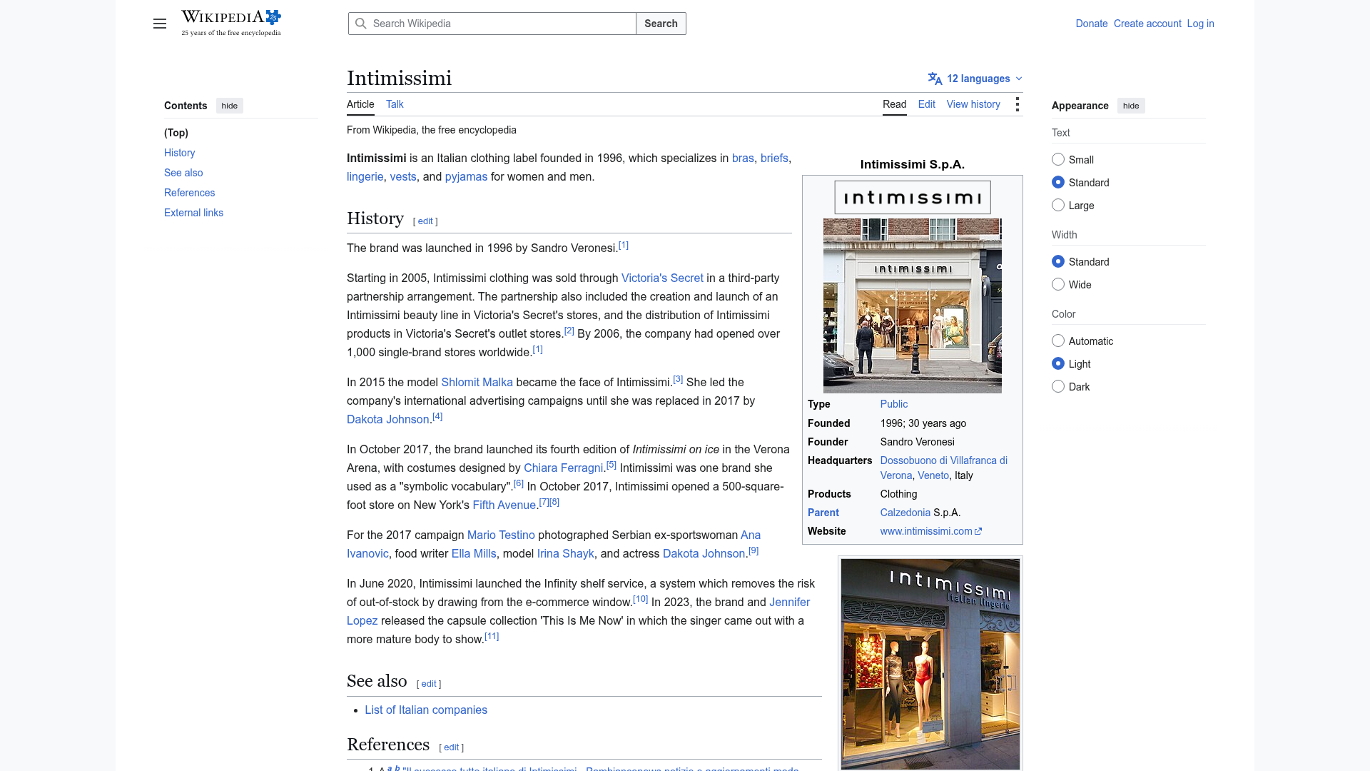Image resolution: width=1370 pixels, height=771 pixels.
Task: Click the magnifier icon in search box
Action: tap(361, 24)
